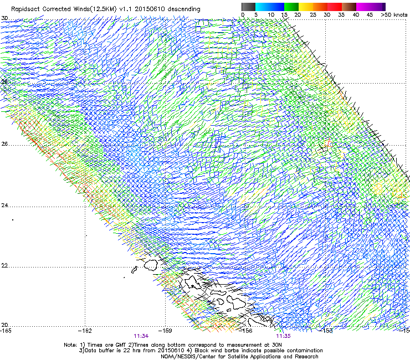Click the longitude label -165

[x=6, y=331]
